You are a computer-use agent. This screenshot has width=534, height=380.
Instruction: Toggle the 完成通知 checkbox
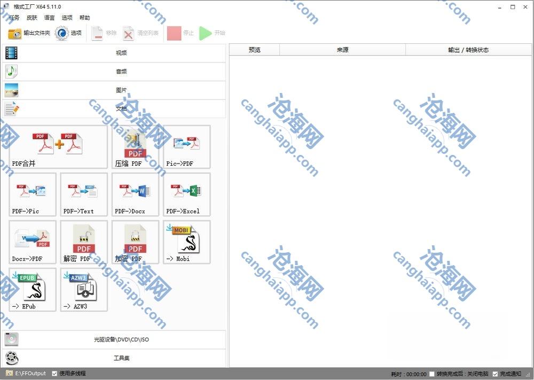click(x=495, y=374)
